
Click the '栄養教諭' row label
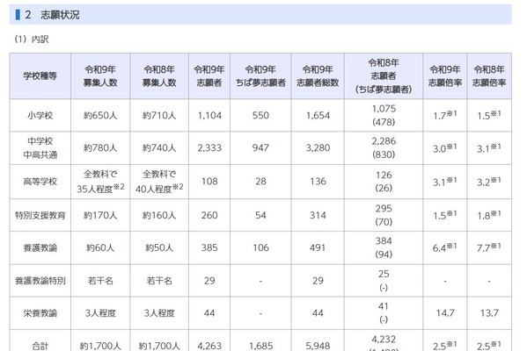(40, 313)
